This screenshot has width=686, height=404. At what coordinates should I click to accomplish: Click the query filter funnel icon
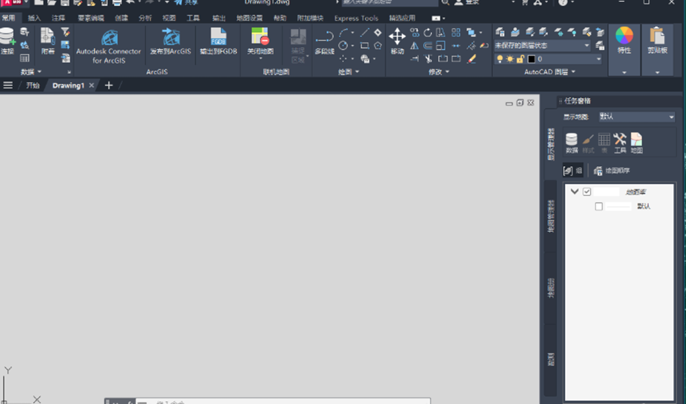pyautogui.click(x=65, y=32)
